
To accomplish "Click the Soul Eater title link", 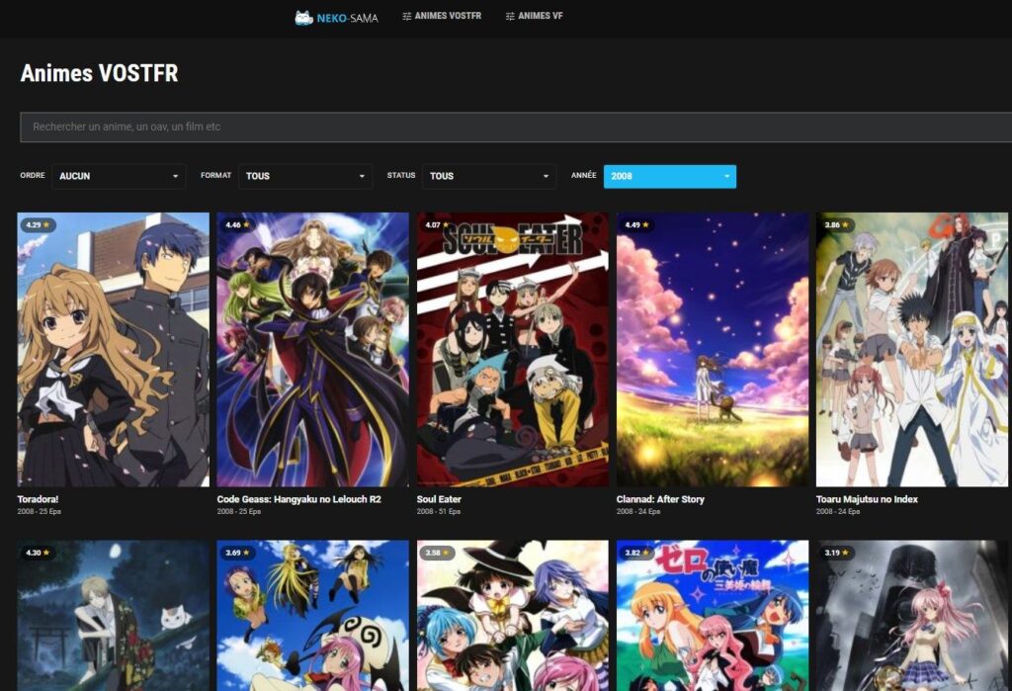I will (x=439, y=499).
